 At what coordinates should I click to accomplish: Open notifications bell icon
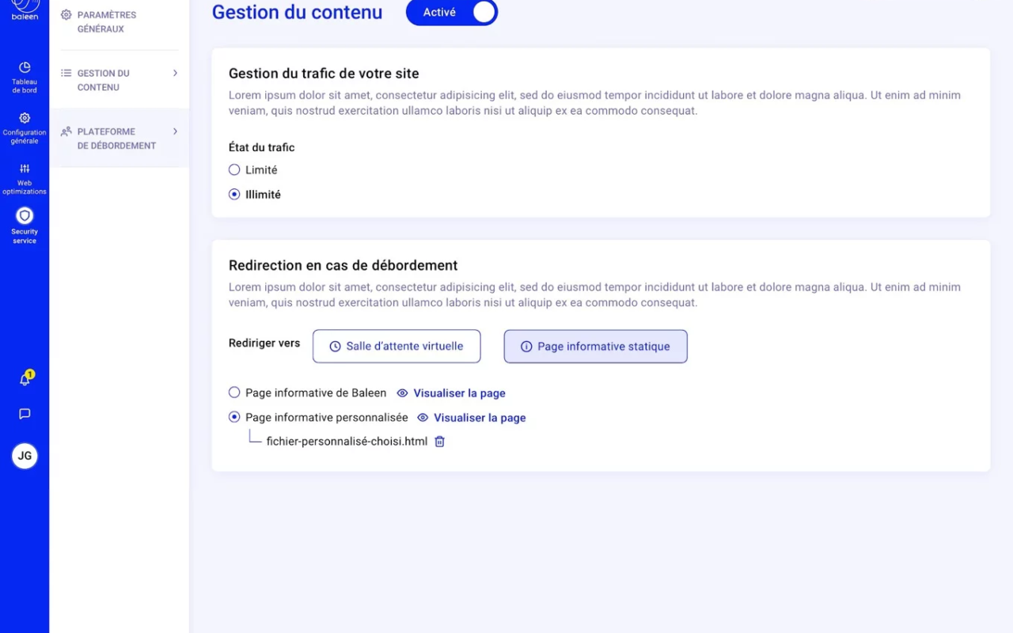click(x=25, y=380)
